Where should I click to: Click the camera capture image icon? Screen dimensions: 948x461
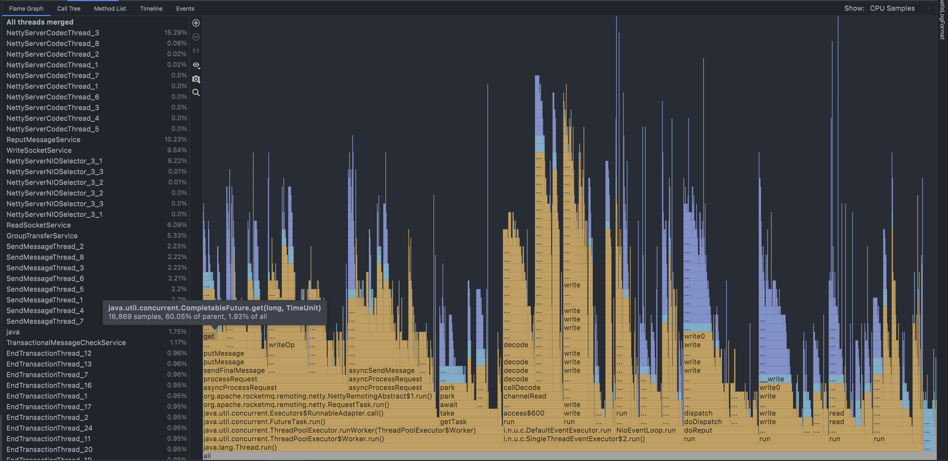point(196,79)
